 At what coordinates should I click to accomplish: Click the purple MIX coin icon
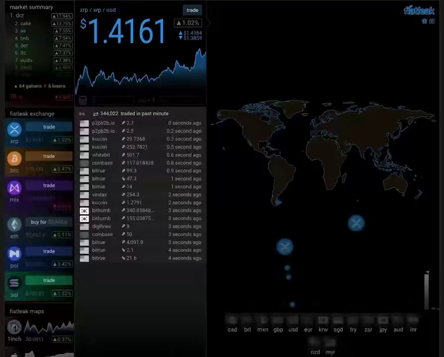coord(14,188)
